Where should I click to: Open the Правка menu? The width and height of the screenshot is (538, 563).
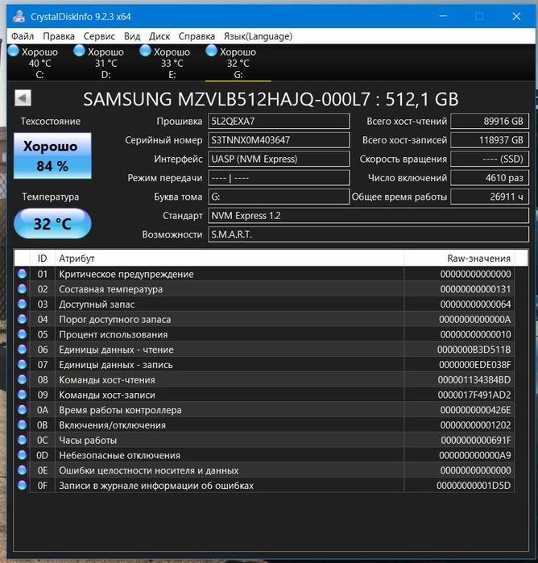59,36
